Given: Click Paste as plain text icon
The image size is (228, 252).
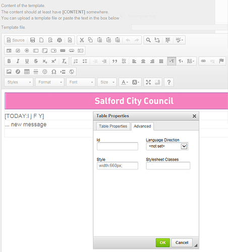Looking at the screenshot, I should coord(108,40).
